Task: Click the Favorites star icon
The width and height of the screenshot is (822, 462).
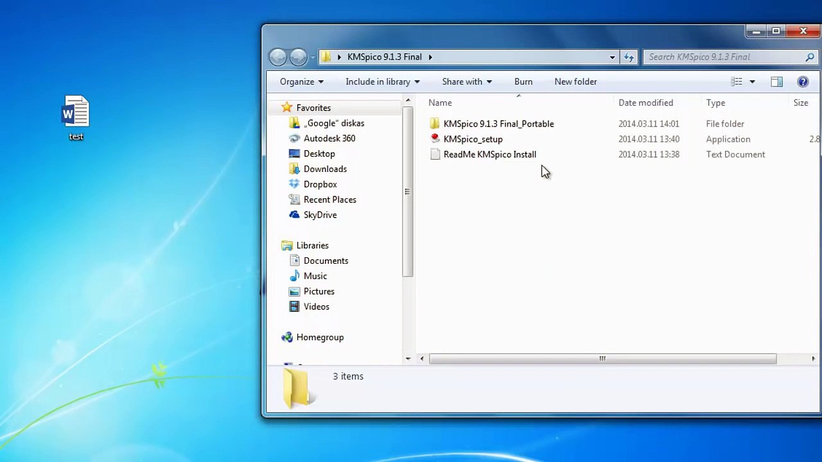Action: (x=286, y=108)
